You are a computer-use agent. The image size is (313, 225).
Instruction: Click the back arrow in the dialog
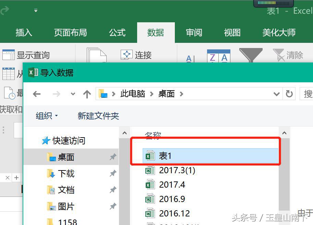click(37, 93)
